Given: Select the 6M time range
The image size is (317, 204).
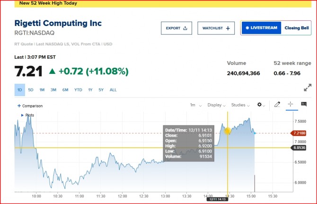Looking at the screenshot, I should [x=65, y=90].
